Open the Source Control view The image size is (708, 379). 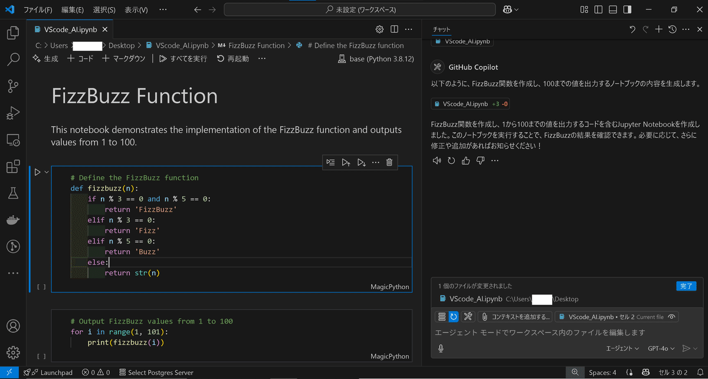[x=13, y=86]
